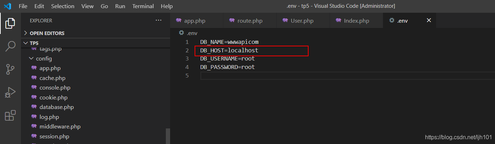Open the Source Control activity icon

pos(10,69)
